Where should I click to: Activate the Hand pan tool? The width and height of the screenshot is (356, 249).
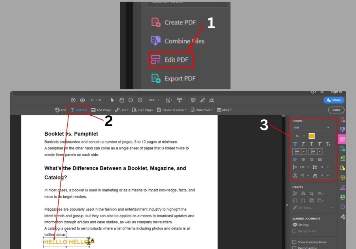(x=122, y=100)
